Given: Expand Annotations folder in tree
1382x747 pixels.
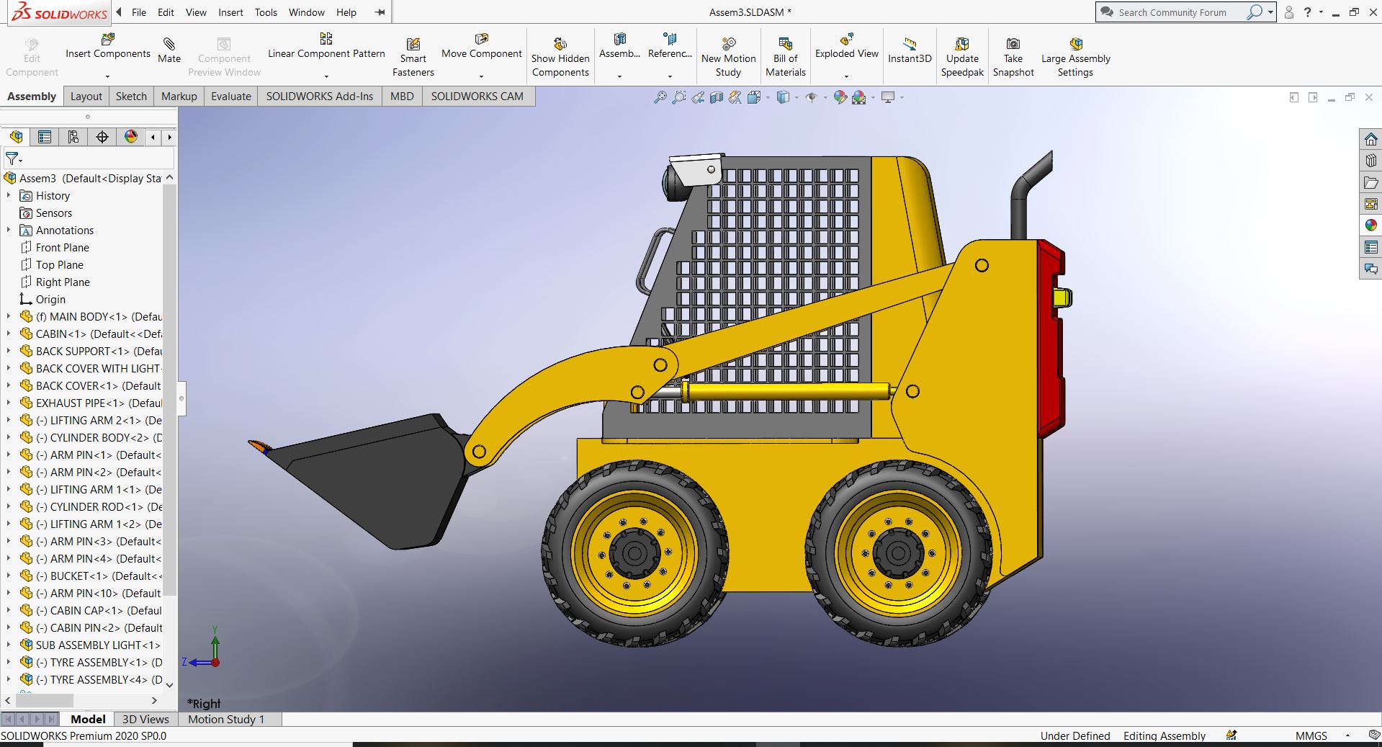Looking at the screenshot, I should [x=9, y=230].
